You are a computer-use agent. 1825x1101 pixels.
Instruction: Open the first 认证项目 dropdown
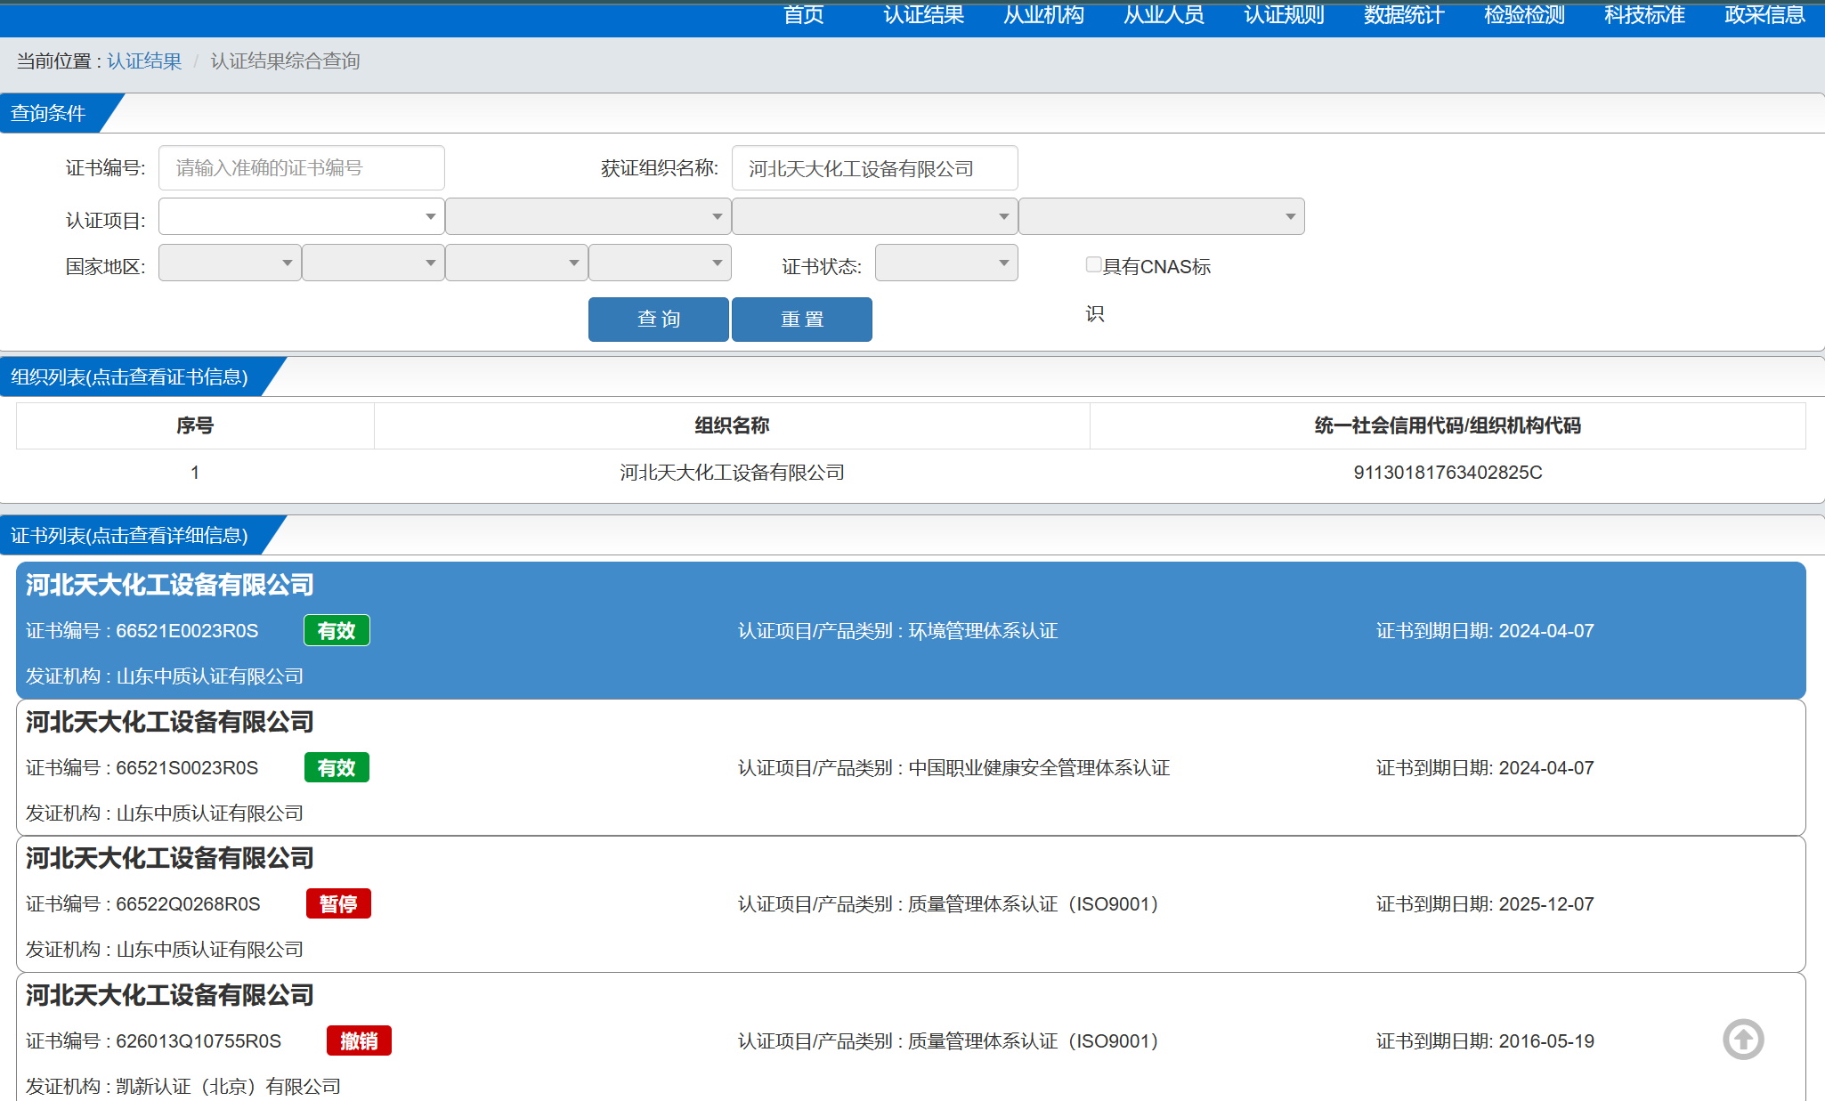coord(302,216)
